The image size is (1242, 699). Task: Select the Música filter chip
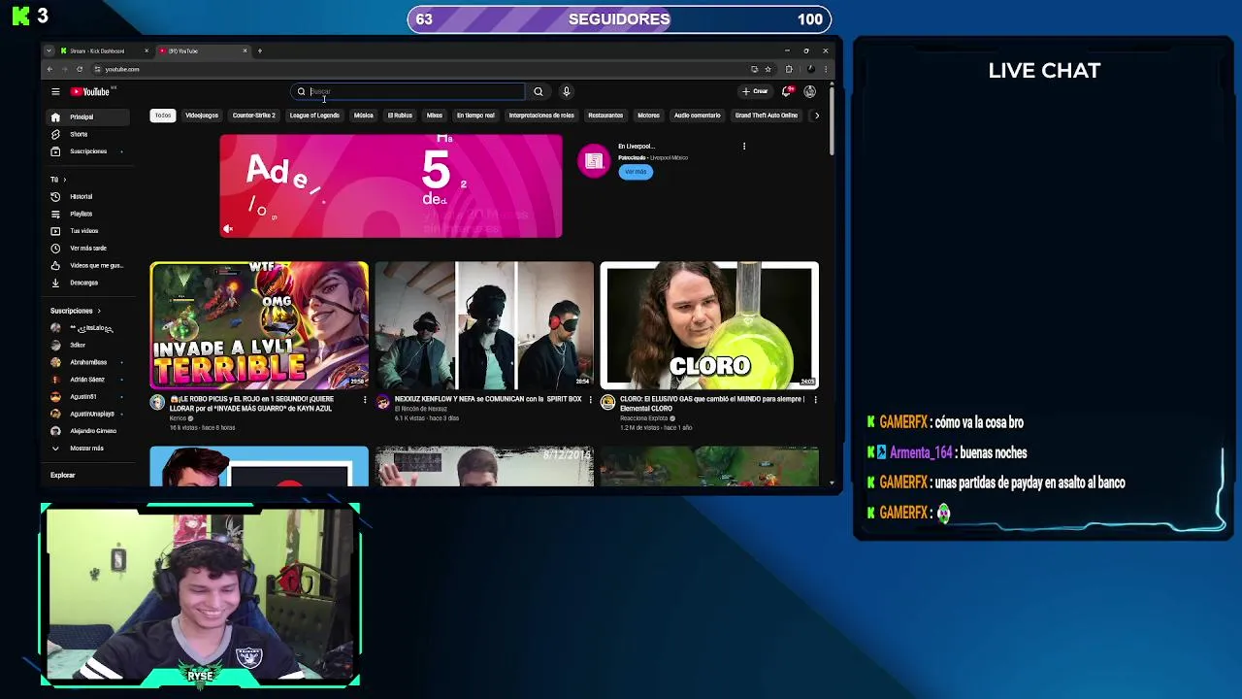(364, 116)
